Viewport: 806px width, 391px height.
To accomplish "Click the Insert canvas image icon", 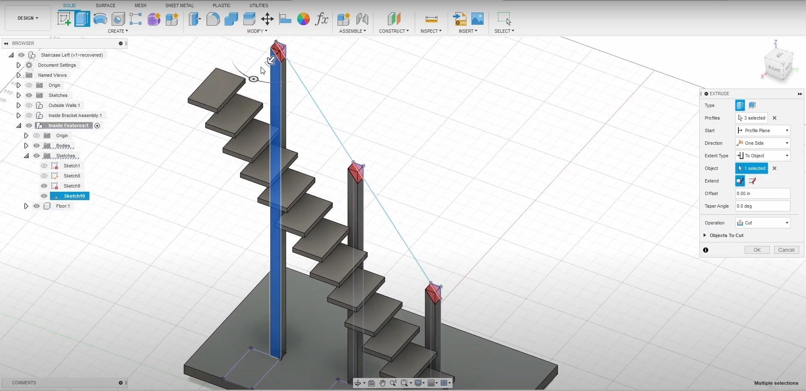I will [x=478, y=19].
